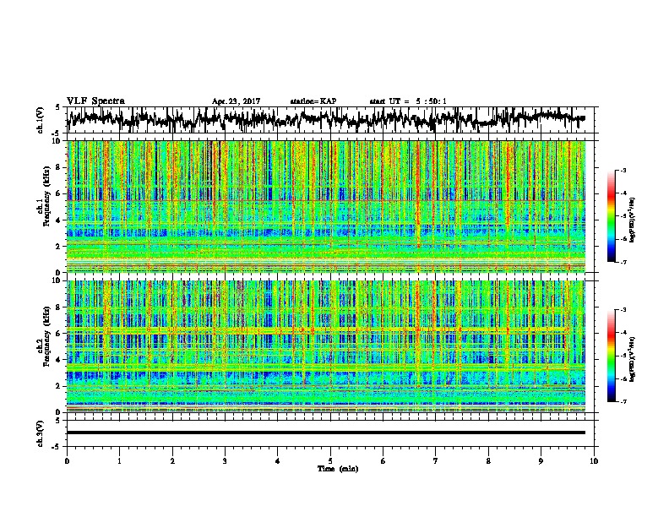Image resolution: width=669 pixels, height=517 pixels.
Task: Click time axis tick label "0"
Action: pos(67,461)
